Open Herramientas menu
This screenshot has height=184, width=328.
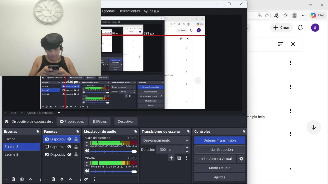[129, 11]
